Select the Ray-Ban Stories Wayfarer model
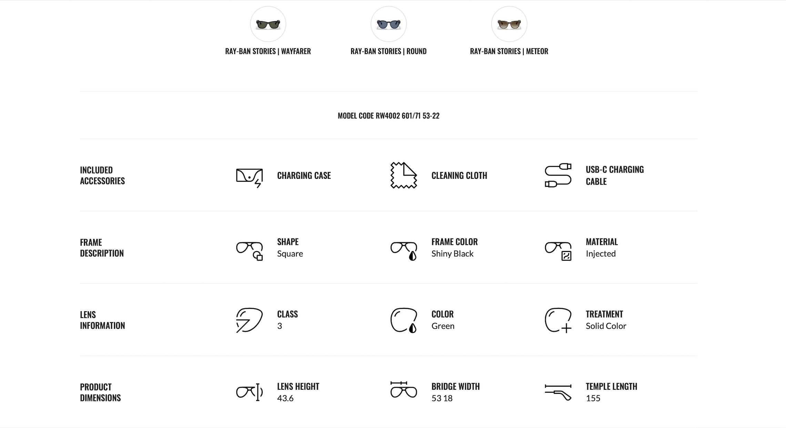 tap(268, 23)
